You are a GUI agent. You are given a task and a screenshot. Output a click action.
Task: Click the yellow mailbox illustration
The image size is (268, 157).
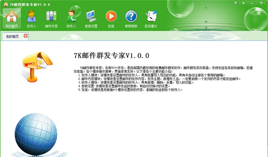(37, 67)
